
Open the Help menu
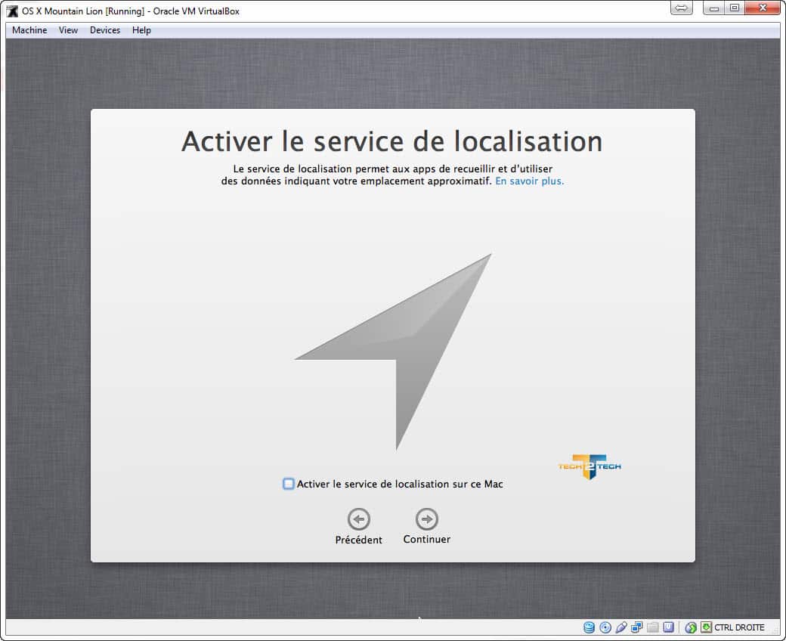click(141, 30)
